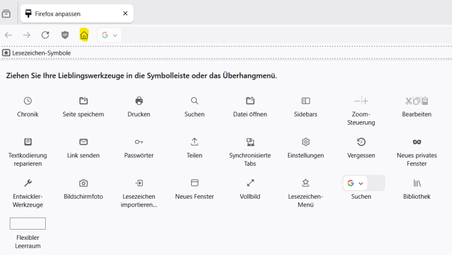Click the uBlock shield icon in toolbar
This screenshot has height=255, width=452.
coord(65,35)
